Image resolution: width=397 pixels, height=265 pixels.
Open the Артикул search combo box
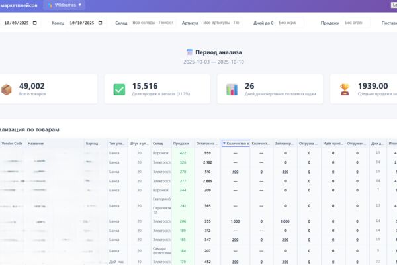221,23
